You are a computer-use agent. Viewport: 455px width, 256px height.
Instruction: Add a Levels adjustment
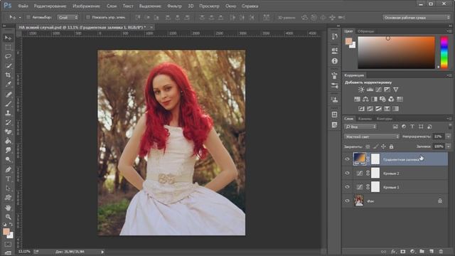pyautogui.click(x=370, y=90)
